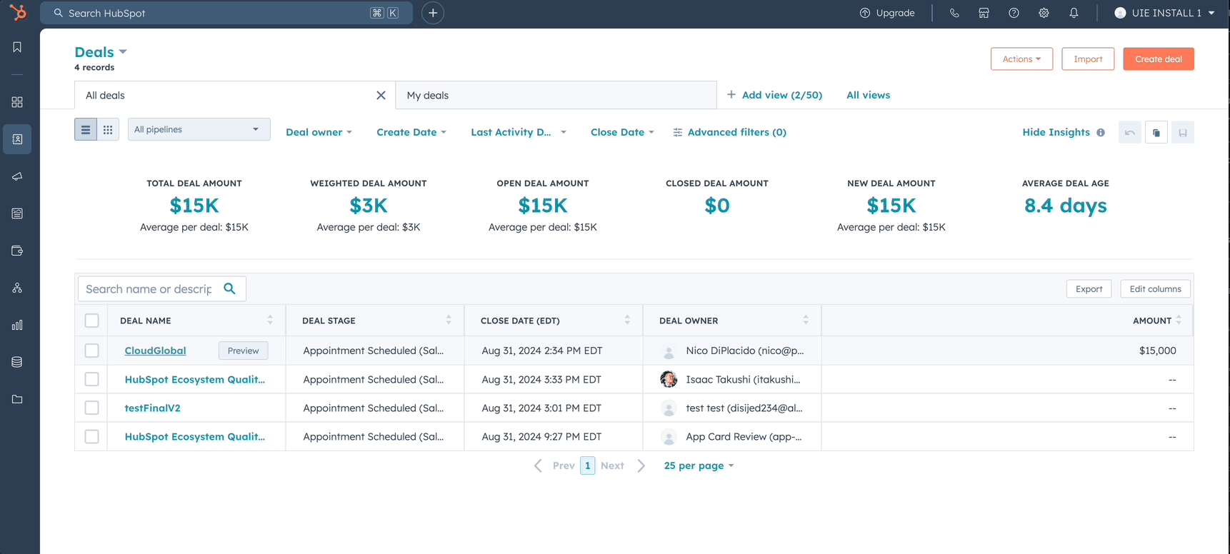Open All views link
The height and width of the screenshot is (554, 1230).
point(868,95)
